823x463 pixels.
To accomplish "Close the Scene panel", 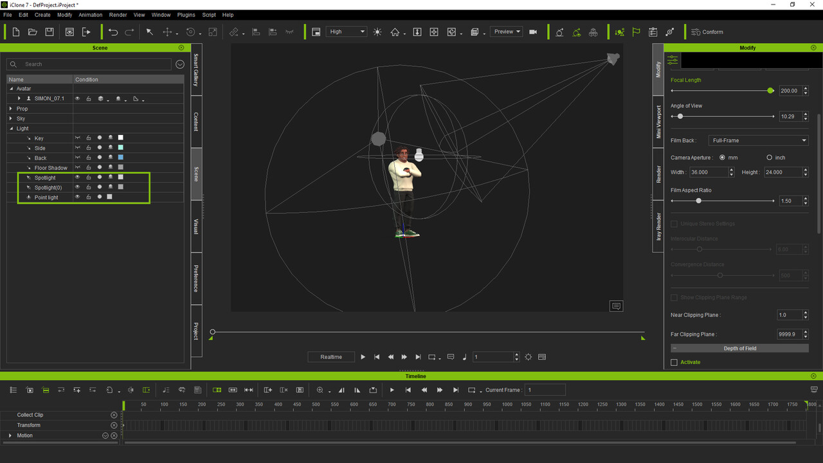I will (x=181, y=48).
